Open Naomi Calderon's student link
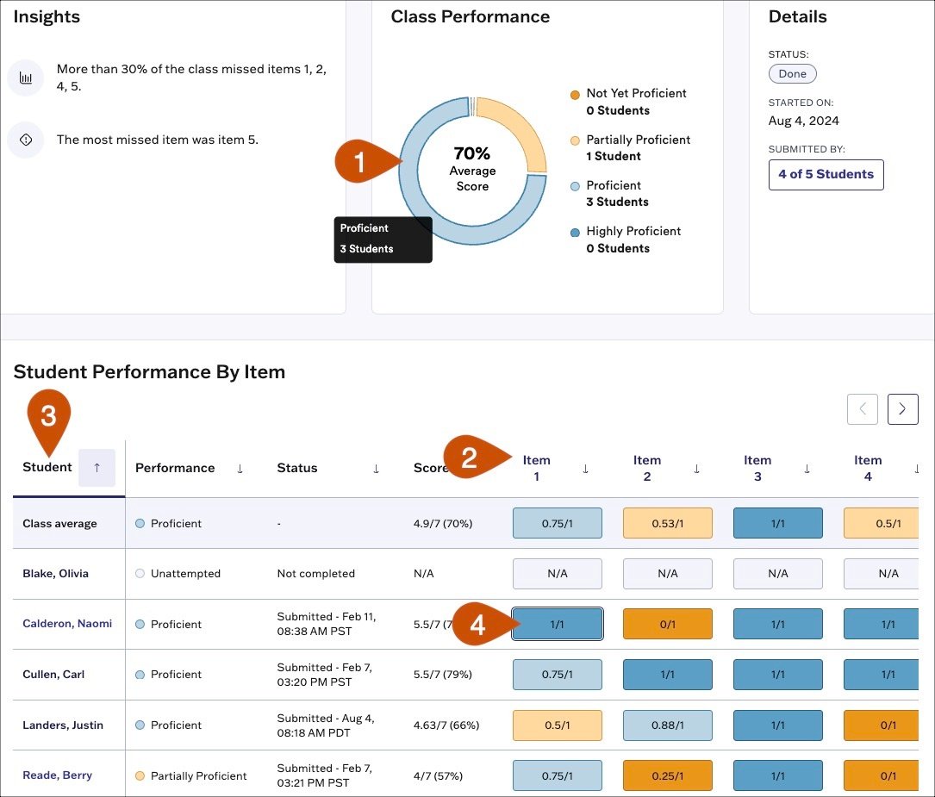935x797 pixels. point(67,624)
